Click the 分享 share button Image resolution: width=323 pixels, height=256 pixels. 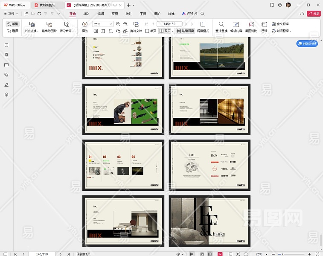[x=313, y=14]
